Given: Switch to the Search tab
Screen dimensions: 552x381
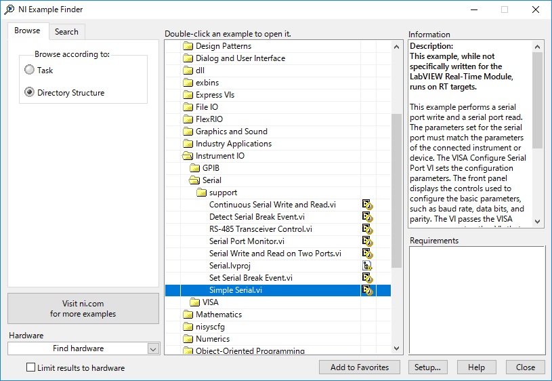Looking at the screenshot, I should pos(66,32).
